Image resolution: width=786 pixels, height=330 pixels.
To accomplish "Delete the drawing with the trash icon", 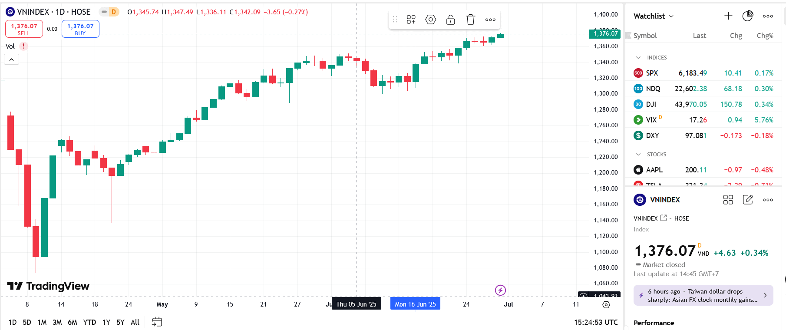I will pos(470,20).
